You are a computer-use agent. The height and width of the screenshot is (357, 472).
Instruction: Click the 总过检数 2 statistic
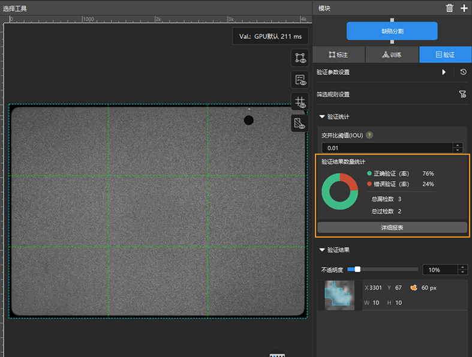point(386,211)
